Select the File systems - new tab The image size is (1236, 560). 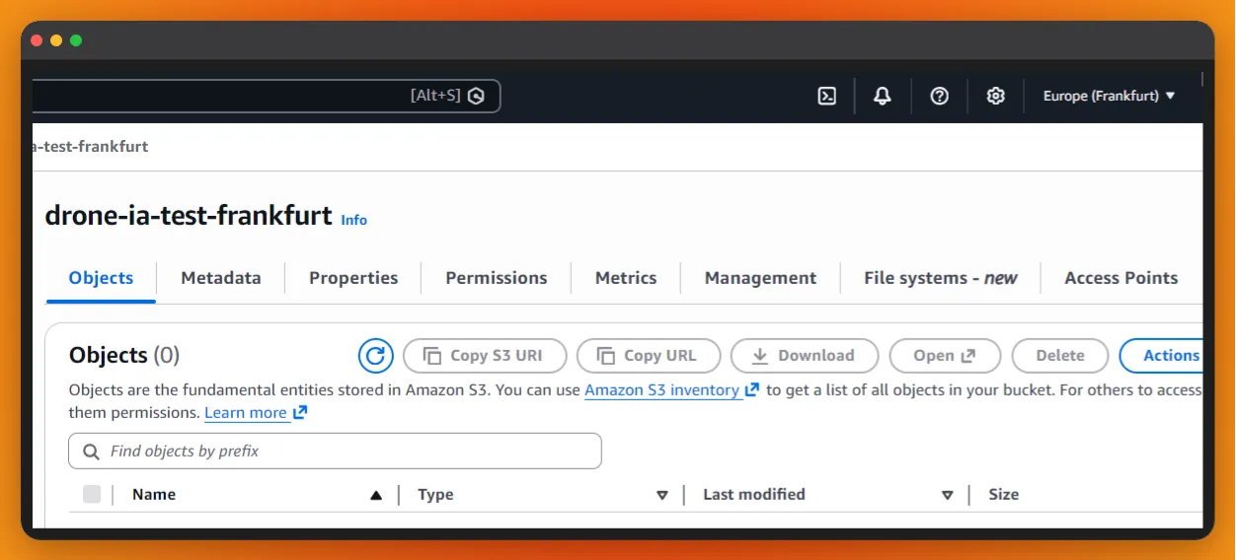[x=941, y=278]
